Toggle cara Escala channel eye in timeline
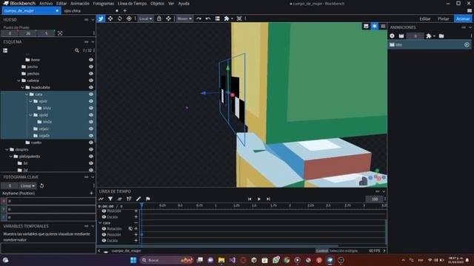Screen dimensions: 474x266 point(104,241)
